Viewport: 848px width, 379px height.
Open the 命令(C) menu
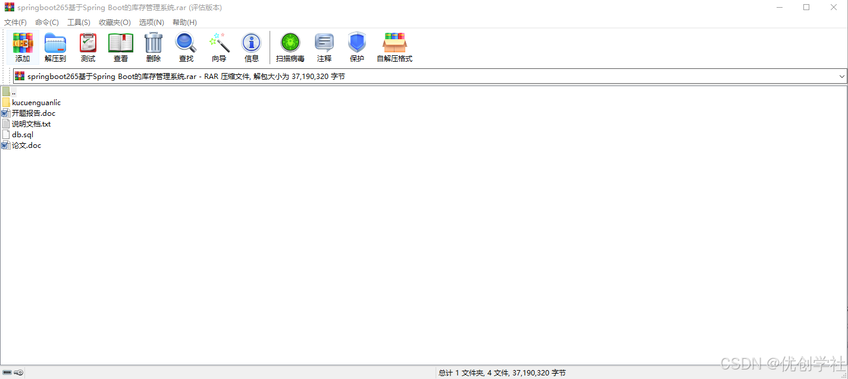pyautogui.click(x=47, y=22)
